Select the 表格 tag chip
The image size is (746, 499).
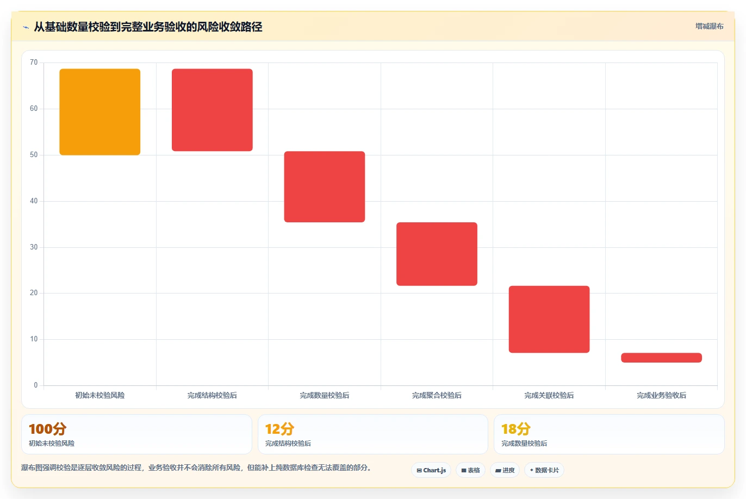pos(470,470)
